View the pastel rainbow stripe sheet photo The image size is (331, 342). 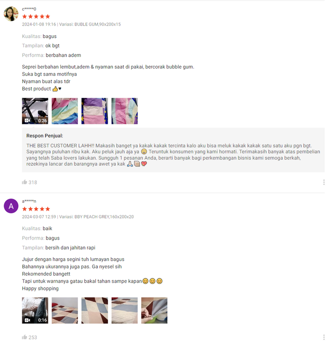(x=65, y=111)
